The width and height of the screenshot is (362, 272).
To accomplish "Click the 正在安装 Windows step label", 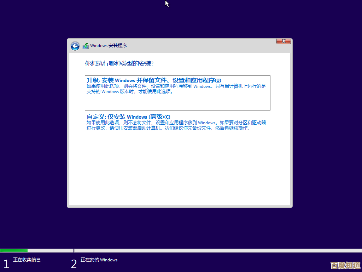I will click(99, 260).
